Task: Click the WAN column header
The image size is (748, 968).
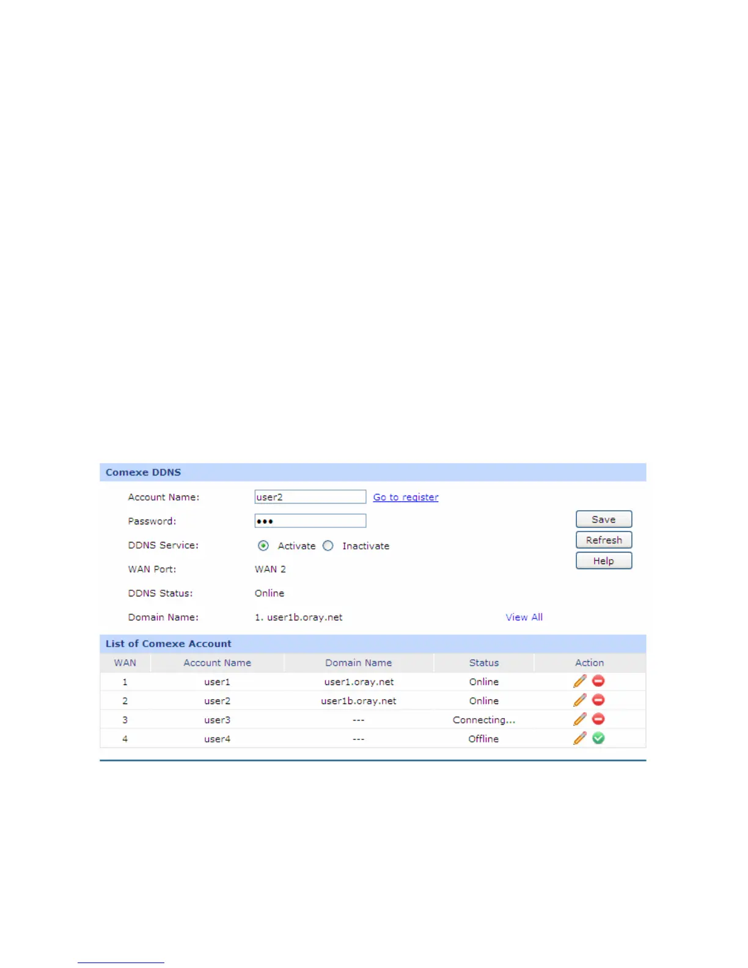Action: 125,663
